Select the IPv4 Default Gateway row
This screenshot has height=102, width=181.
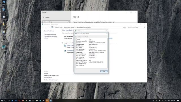click(91, 54)
